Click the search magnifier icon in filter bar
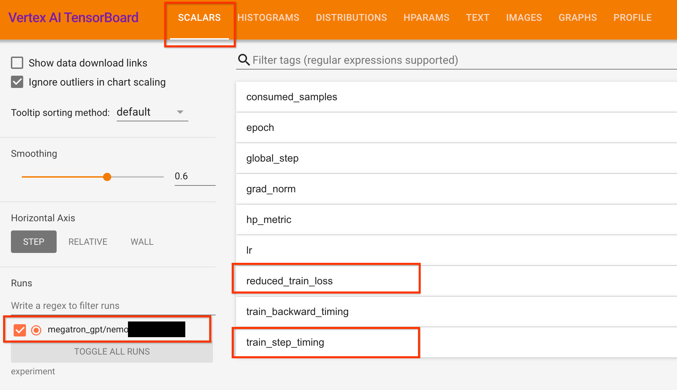The width and height of the screenshot is (677, 390). click(244, 60)
